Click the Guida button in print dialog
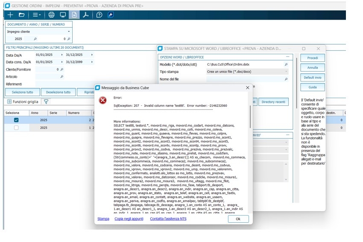 (x=313, y=87)
